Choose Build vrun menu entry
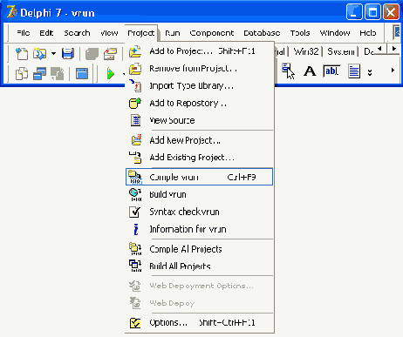The width and height of the screenshot is (403, 337). [200, 194]
